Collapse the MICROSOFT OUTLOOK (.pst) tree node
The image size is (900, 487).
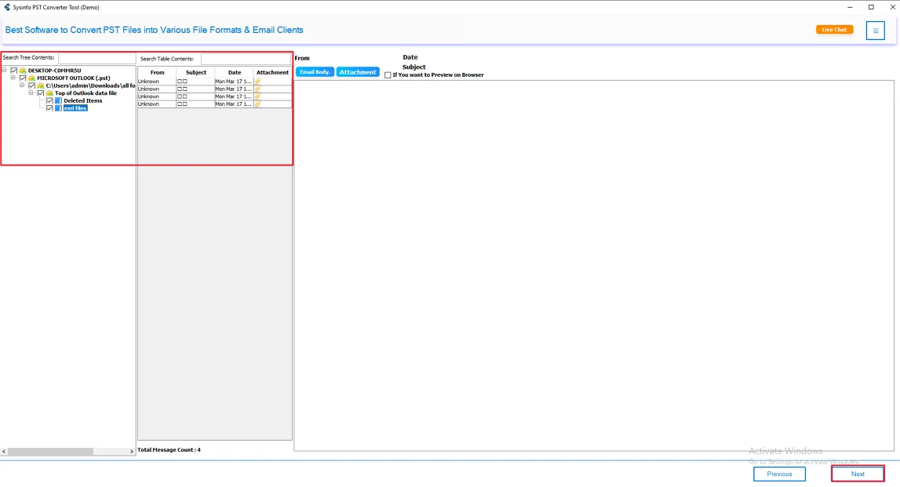click(x=13, y=78)
